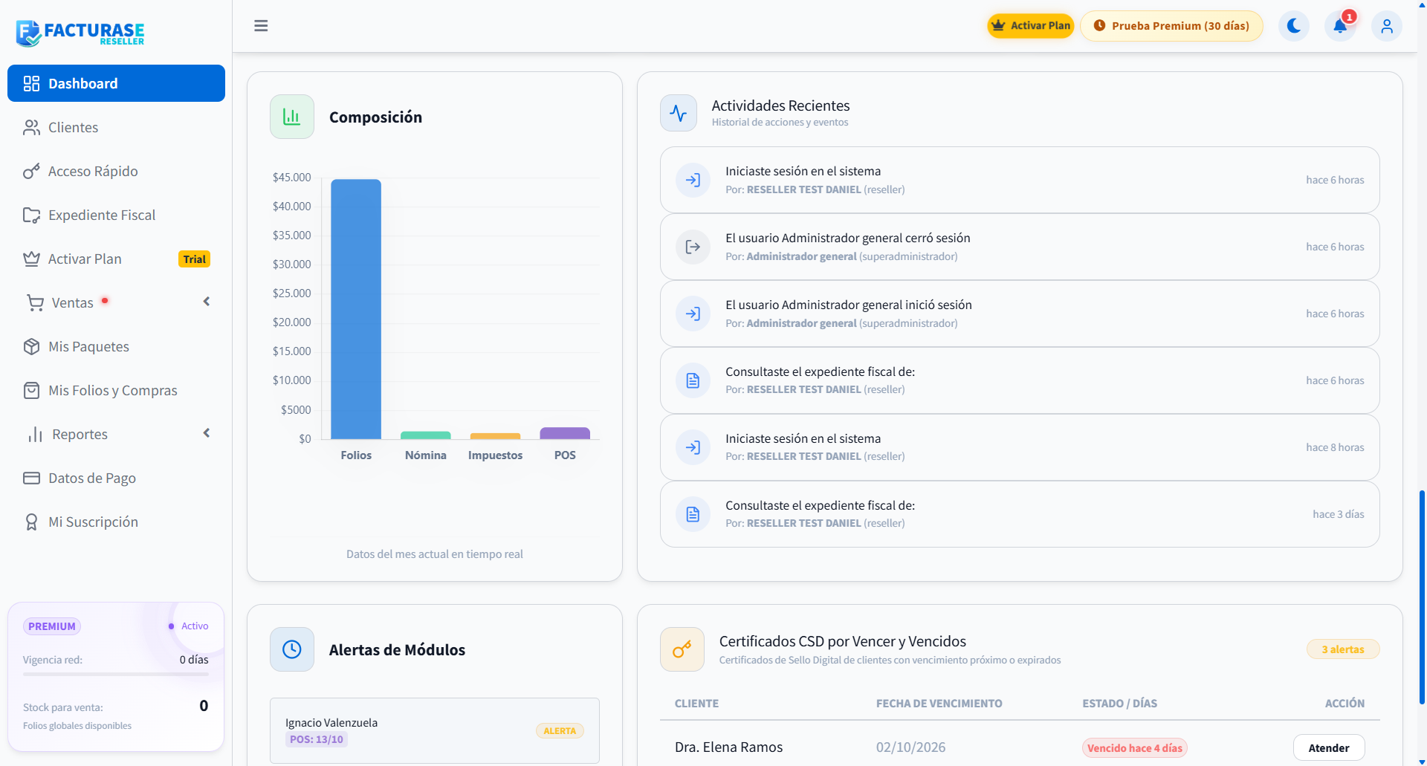Switch to dark mode with moon icon
Screen dimensions: 1427x766
click(1294, 26)
